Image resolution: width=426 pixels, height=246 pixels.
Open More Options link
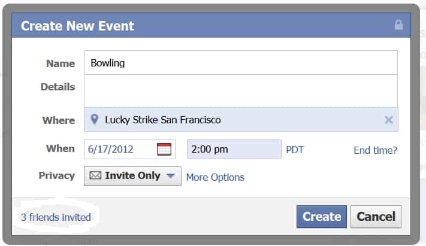[215, 177]
